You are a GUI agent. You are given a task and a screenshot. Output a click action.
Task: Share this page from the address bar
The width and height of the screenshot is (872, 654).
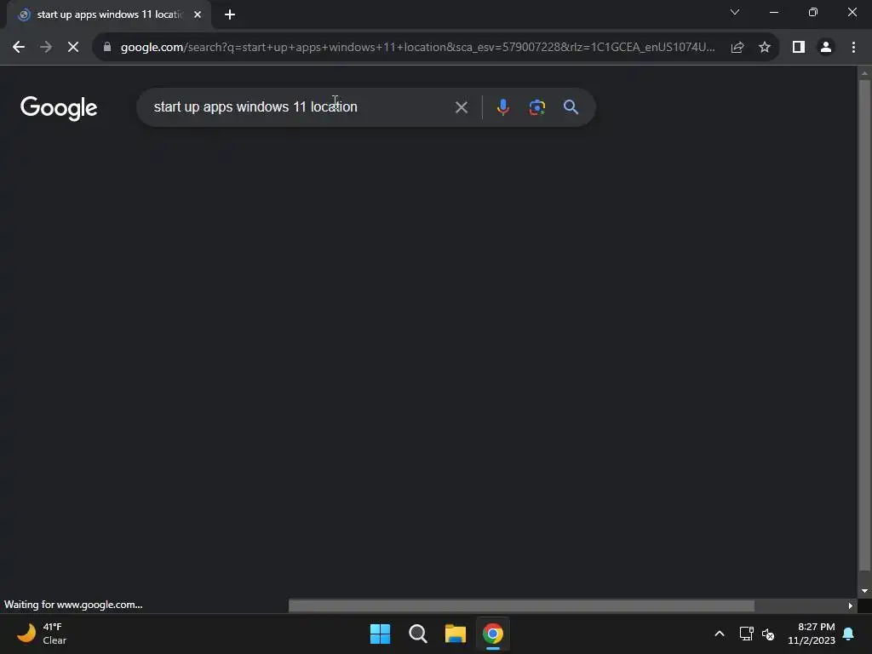pos(737,48)
